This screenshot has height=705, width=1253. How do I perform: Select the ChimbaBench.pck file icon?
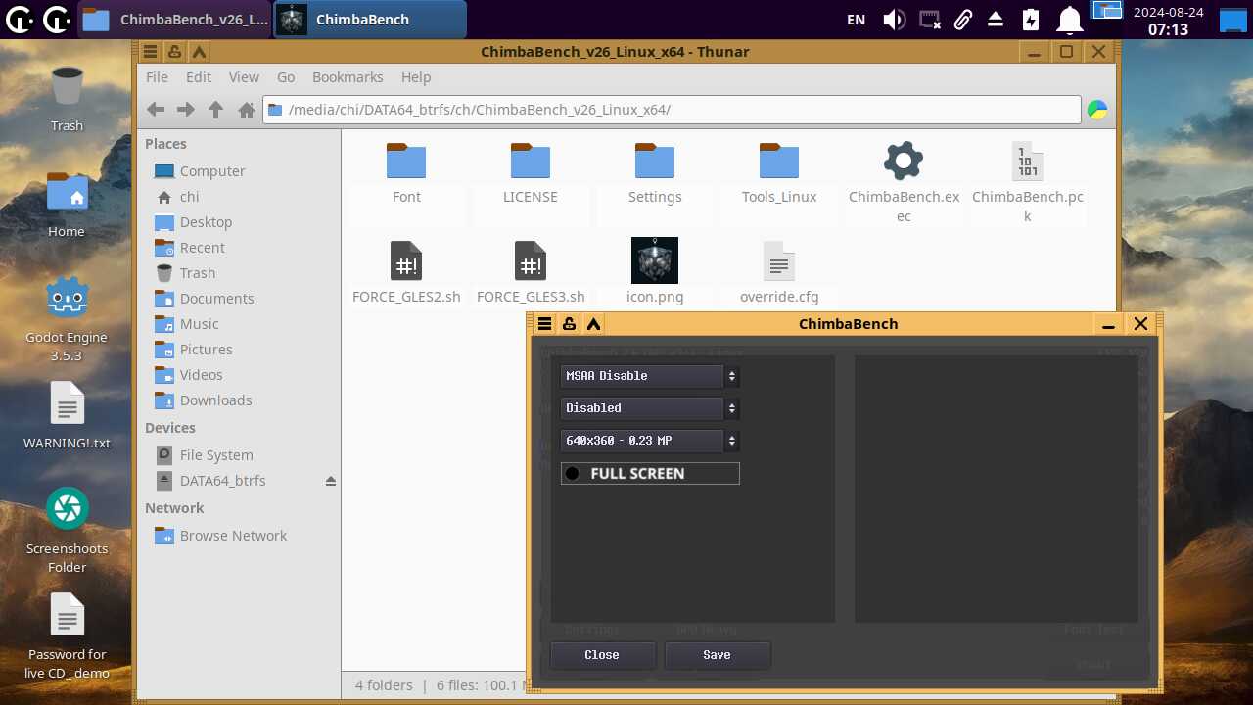click(1028, 161)
